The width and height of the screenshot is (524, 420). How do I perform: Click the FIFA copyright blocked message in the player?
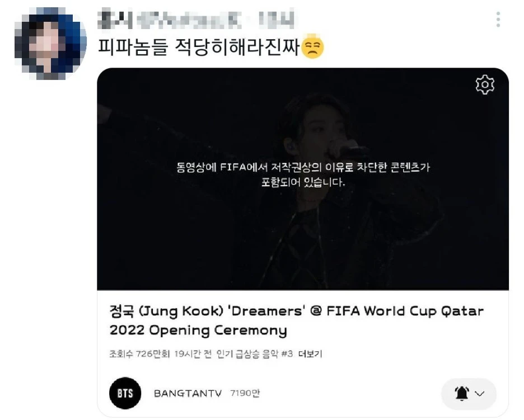pos(303,174)
